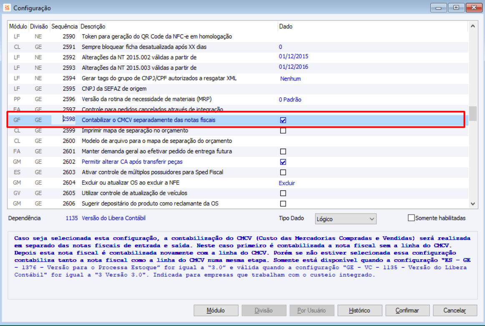This screenshot has width=485, height=326.
Task: Select row 'Token para geração do QR Code da NFC-e'
Action: [238, 37]
